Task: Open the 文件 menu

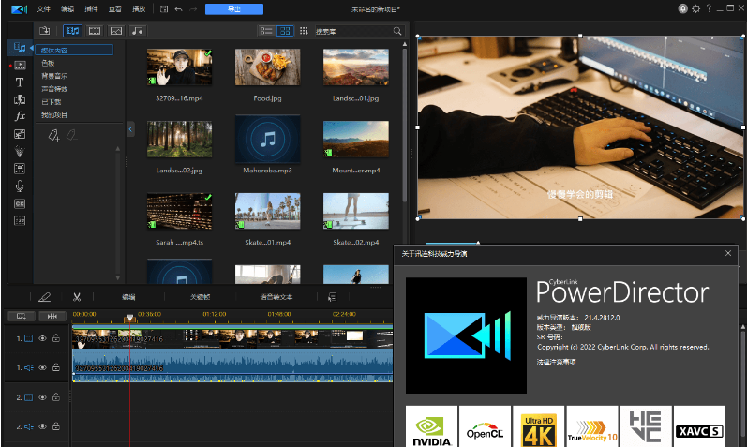Action: pyautogui.click(x=44, y=8)
